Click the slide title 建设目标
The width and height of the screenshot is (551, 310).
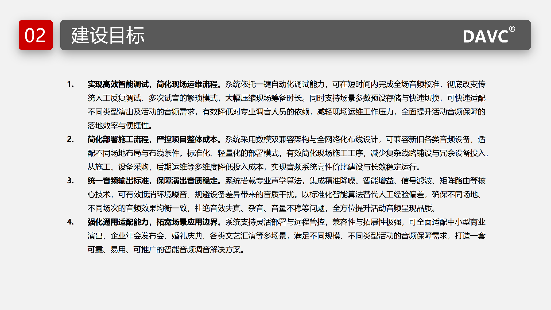[108, 35]
